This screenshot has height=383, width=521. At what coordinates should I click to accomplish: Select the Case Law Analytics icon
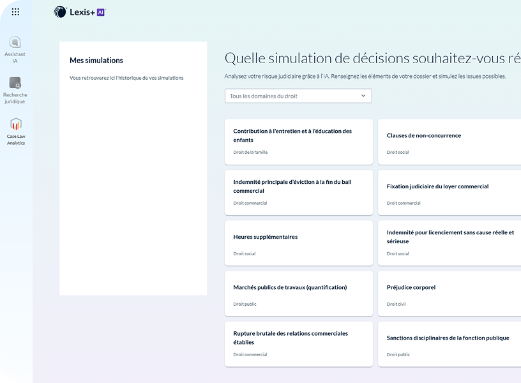pos(16,124)
